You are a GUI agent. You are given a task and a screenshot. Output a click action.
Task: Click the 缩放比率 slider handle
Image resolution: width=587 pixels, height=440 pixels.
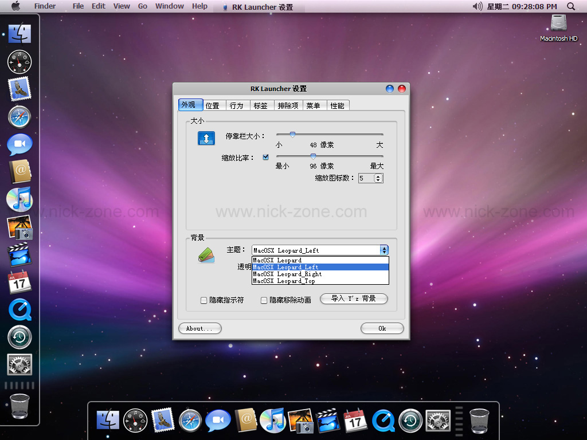pyautogui.click(x=314, y=156)
